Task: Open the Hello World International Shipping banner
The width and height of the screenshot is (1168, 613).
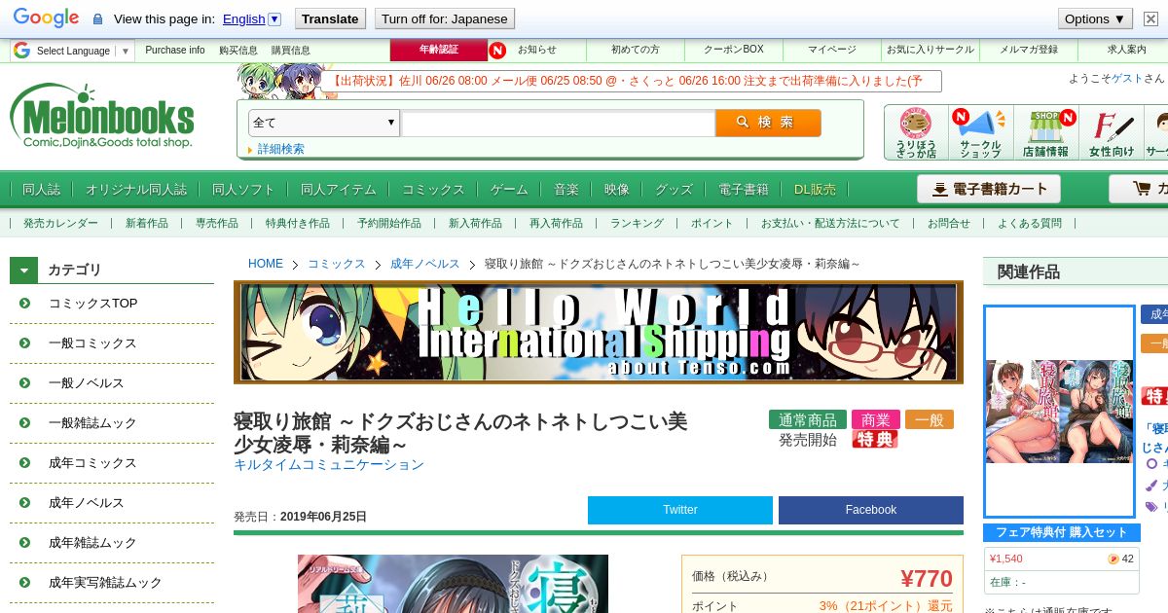Action: (599, 333)
